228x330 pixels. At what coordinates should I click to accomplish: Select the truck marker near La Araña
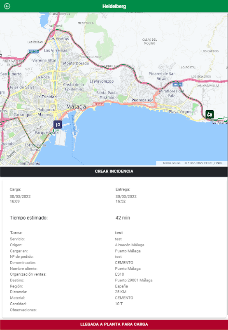click(209, 114)
